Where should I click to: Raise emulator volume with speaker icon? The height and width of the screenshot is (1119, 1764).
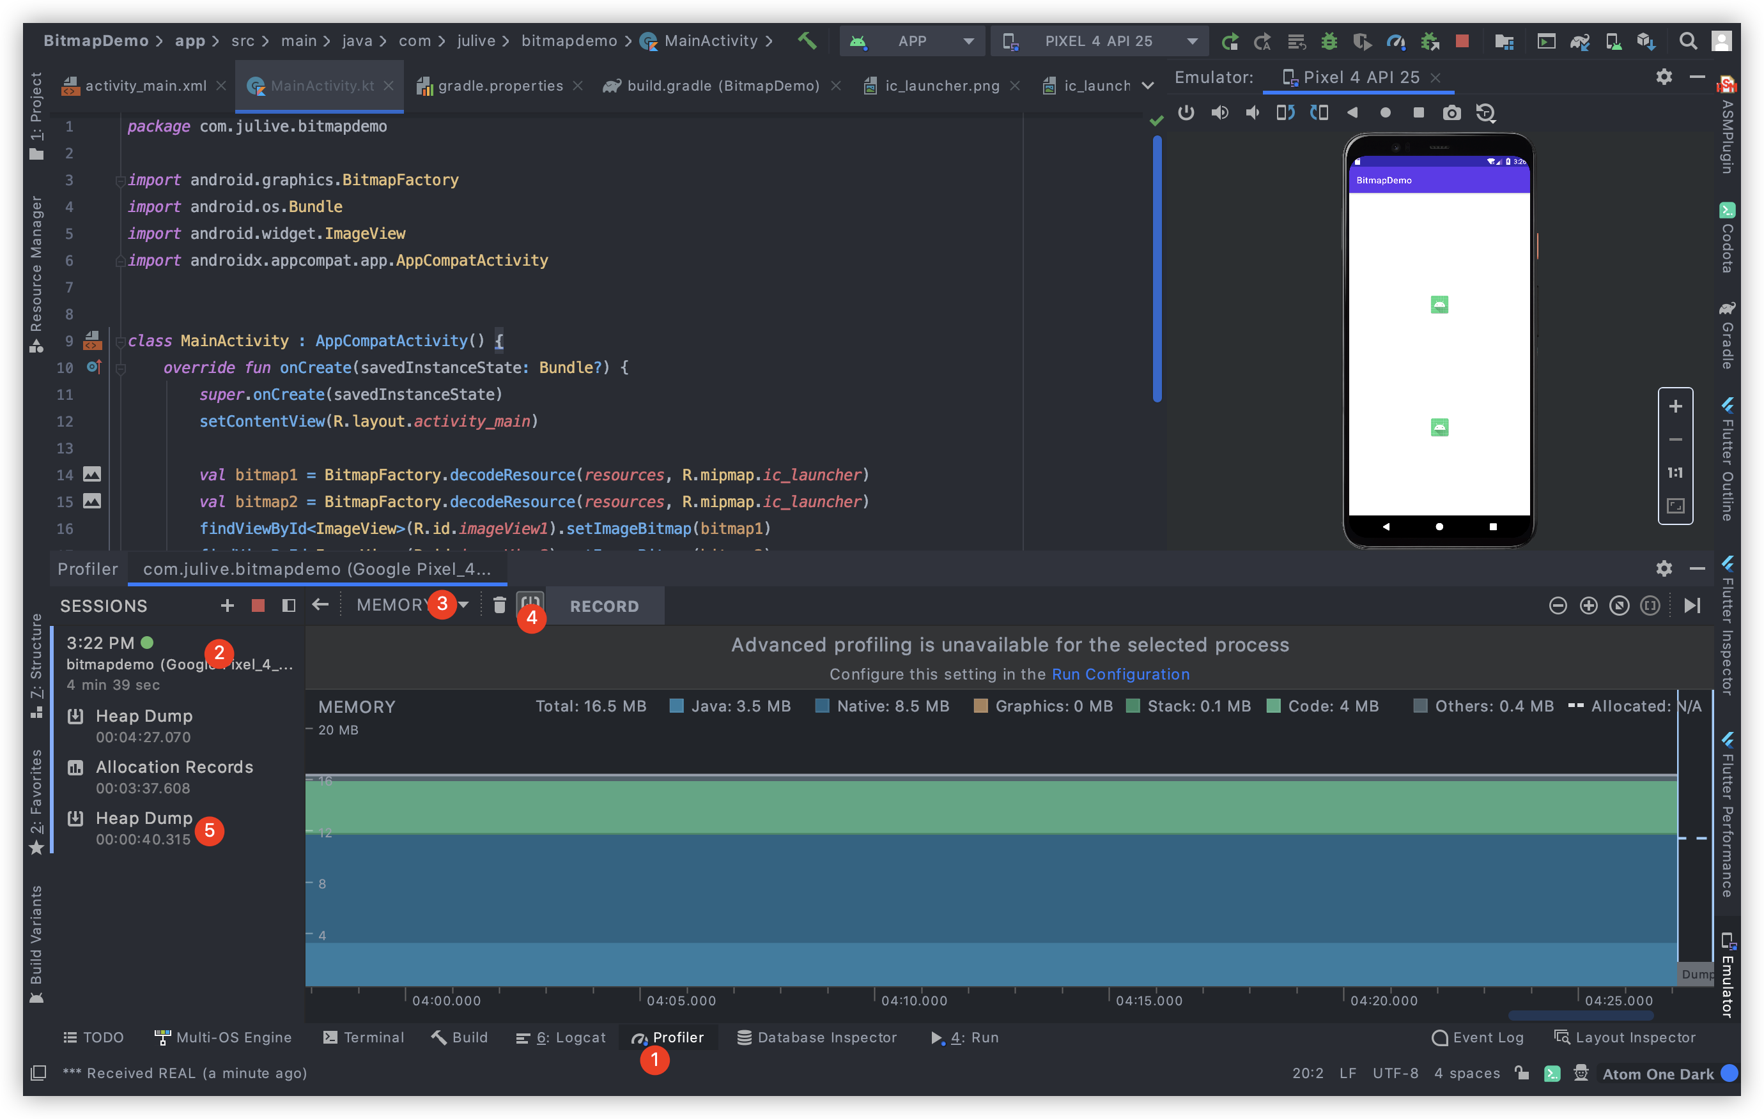(x=1219, y=112)
